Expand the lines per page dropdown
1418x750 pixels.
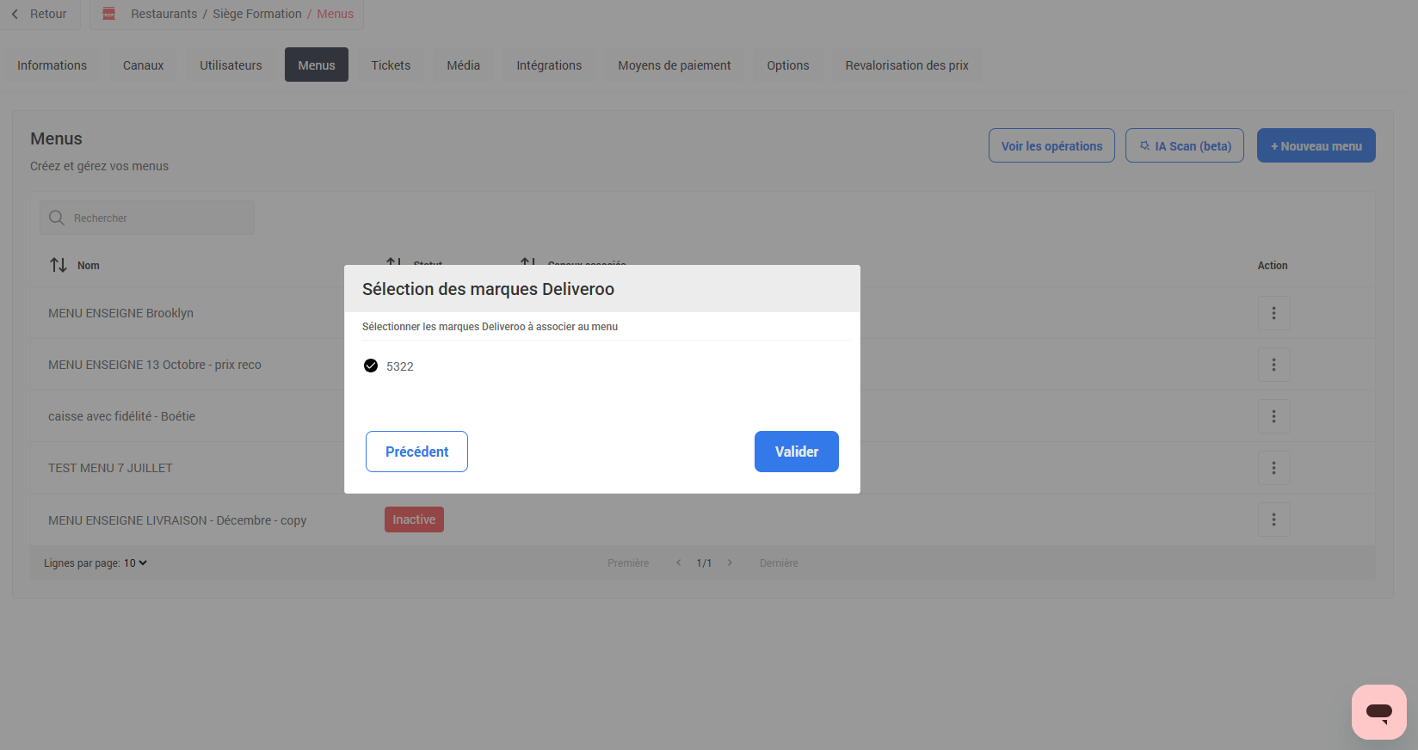coord(136,563)
